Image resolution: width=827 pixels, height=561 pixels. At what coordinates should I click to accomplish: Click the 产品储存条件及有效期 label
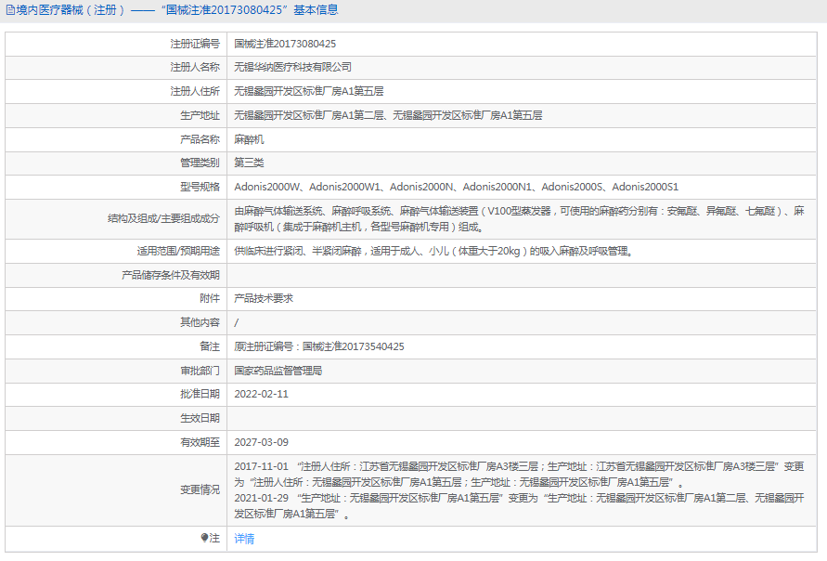(x=171, y=275)
